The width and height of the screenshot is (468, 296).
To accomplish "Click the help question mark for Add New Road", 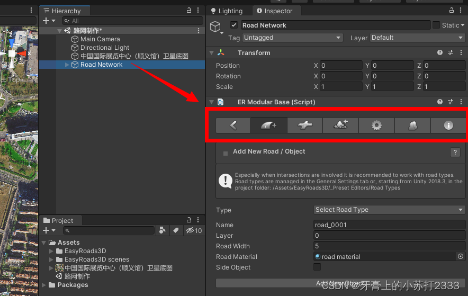I will (x=455, y=152).
